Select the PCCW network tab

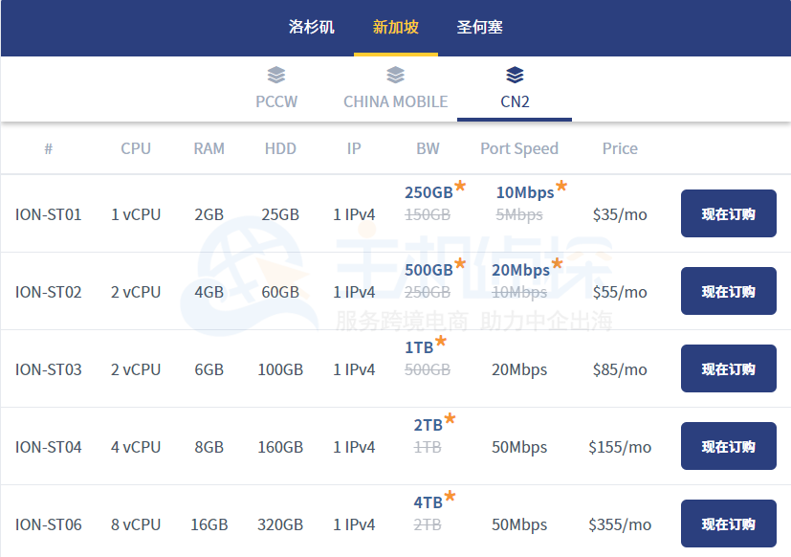point(276,100)
